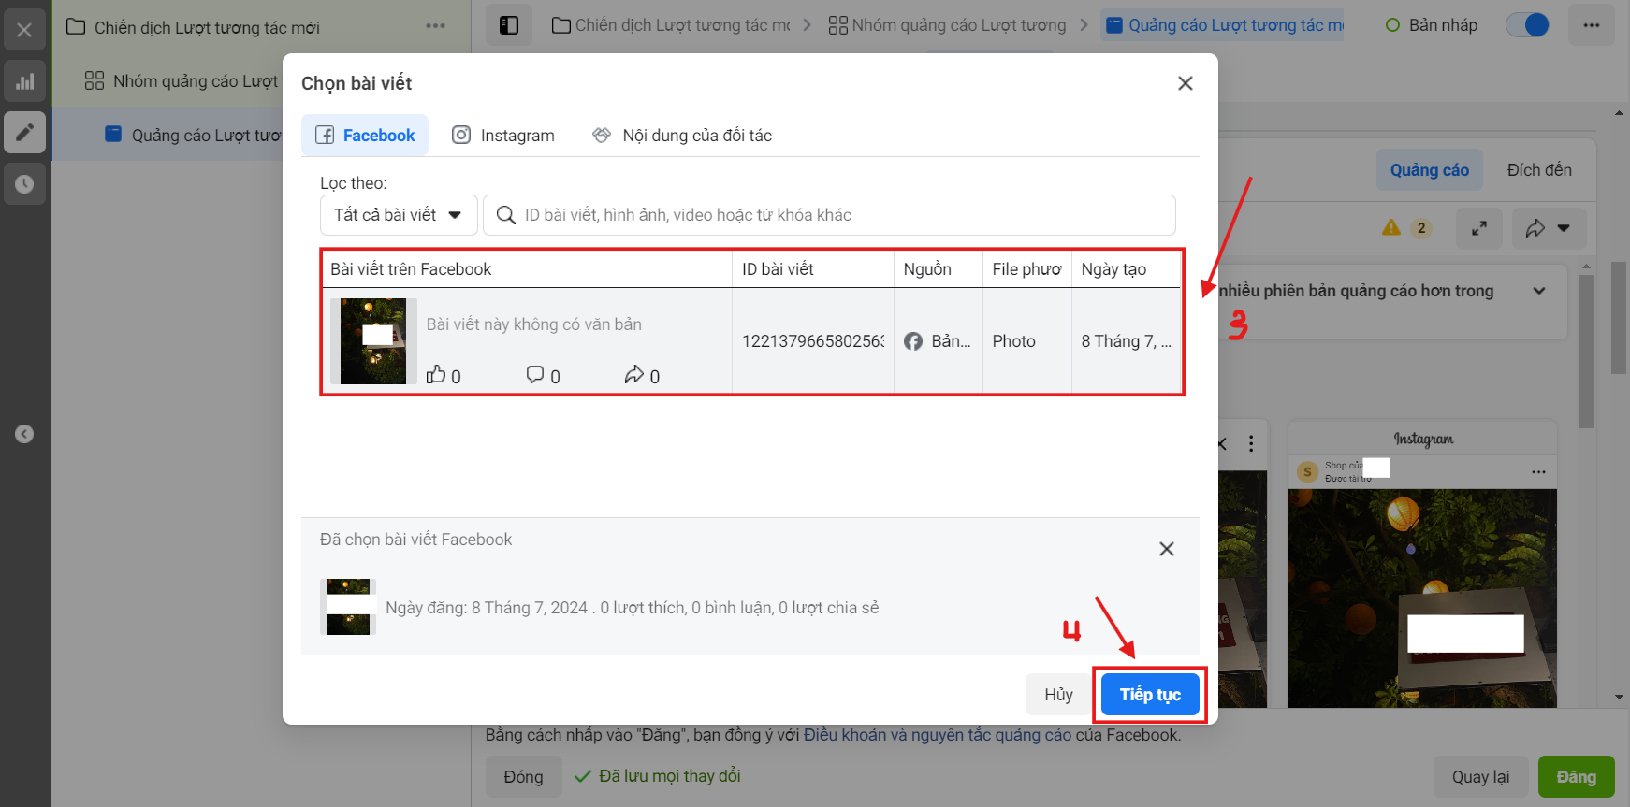The image size is (1630, 807).
Task: Click the Nhóm quảng cáo Lượt tương breadcrumb
Action: point(948,25)
